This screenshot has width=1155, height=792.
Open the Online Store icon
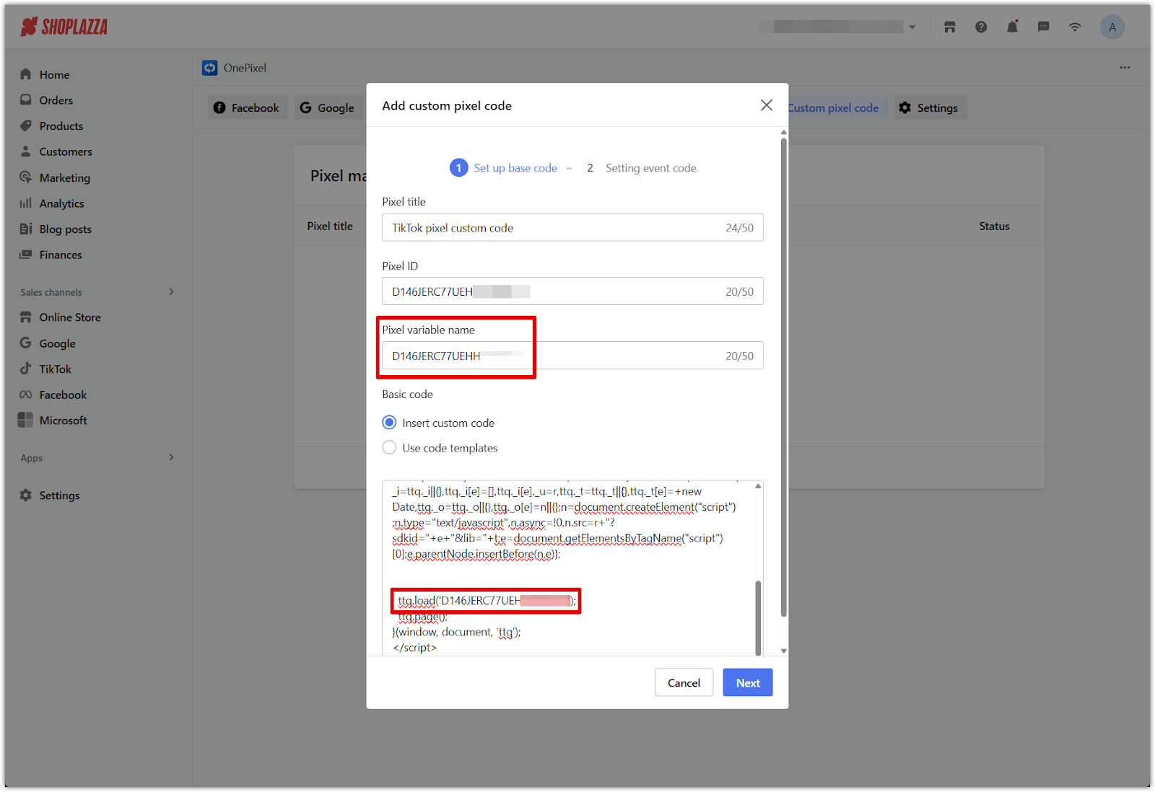coord(26,317)
